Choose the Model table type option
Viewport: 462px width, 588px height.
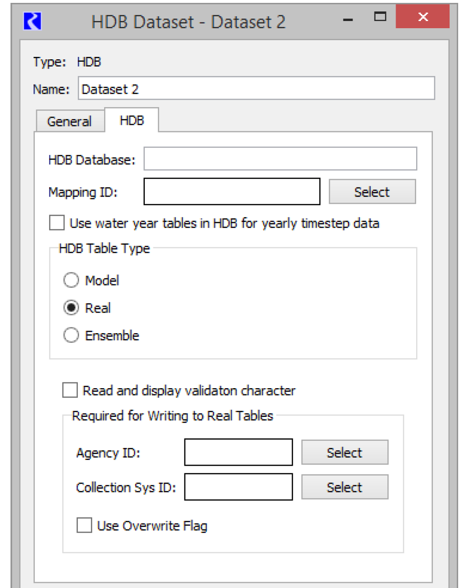pos(71,281)
